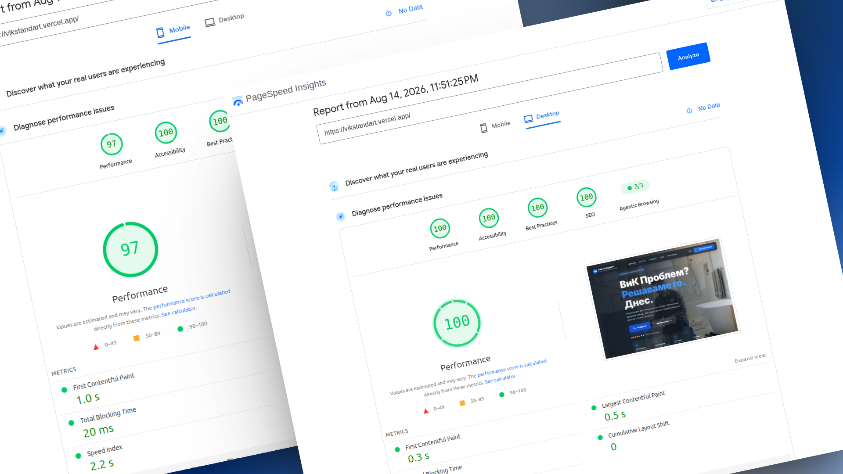Click METRICS label in the back-left report
Viewport: 843px width, 474px height.
pyautogui.click(x=64, y=371)
